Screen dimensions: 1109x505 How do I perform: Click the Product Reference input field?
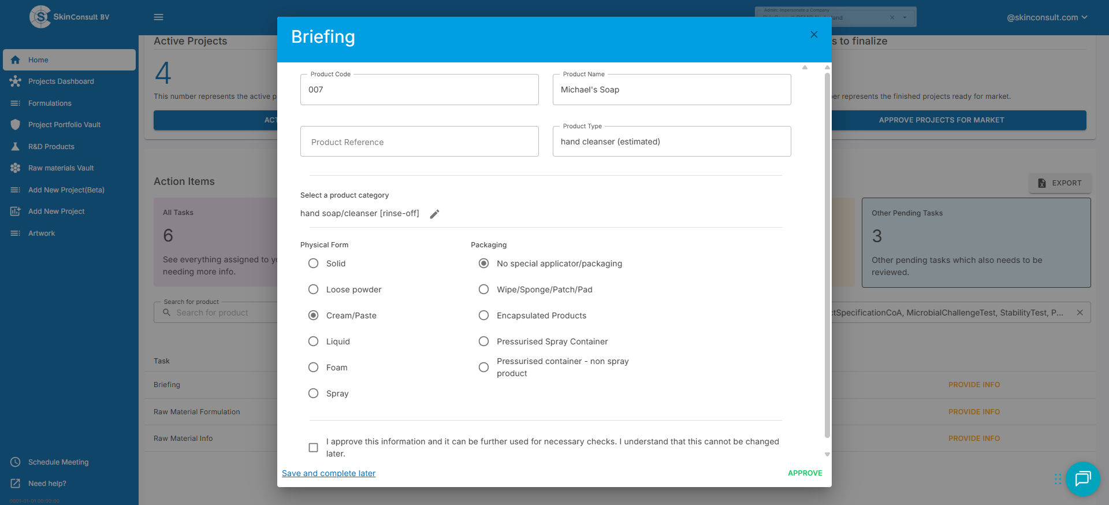coord(419,142)
